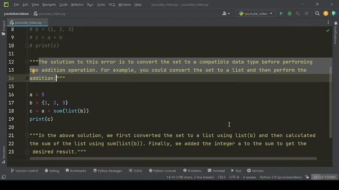
Task: Place caret on sum(list(b)) at line 18
Action: [x=71, y=111]
